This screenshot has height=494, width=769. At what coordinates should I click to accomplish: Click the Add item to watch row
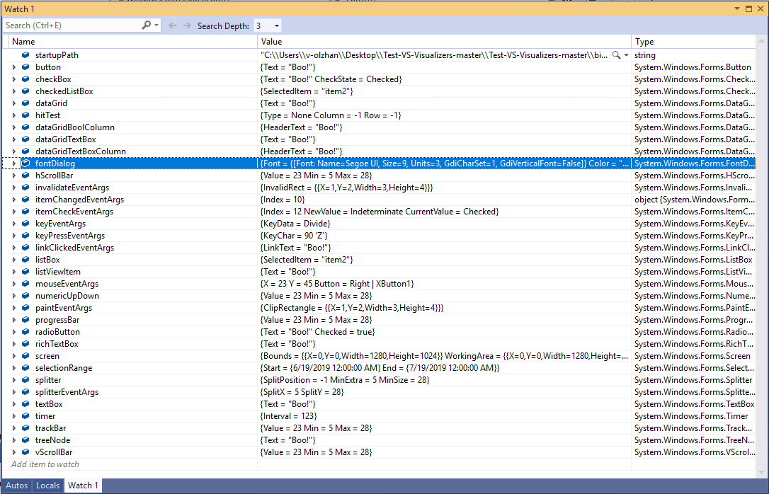[x=44, y=464]
